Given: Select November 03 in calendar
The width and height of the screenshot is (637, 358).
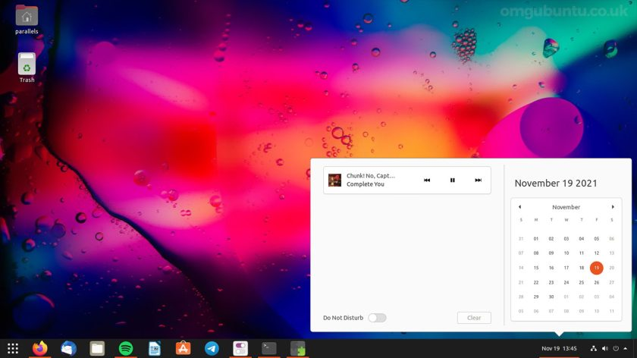Looking at the screenshot, I should pyautogui.click(x=566, y=239).
